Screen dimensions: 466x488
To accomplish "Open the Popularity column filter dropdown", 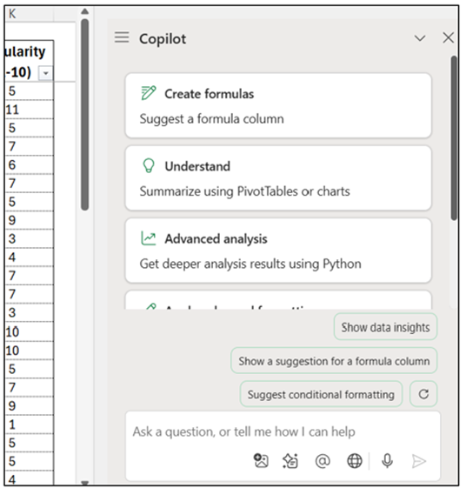I will [x=45, y=73].
